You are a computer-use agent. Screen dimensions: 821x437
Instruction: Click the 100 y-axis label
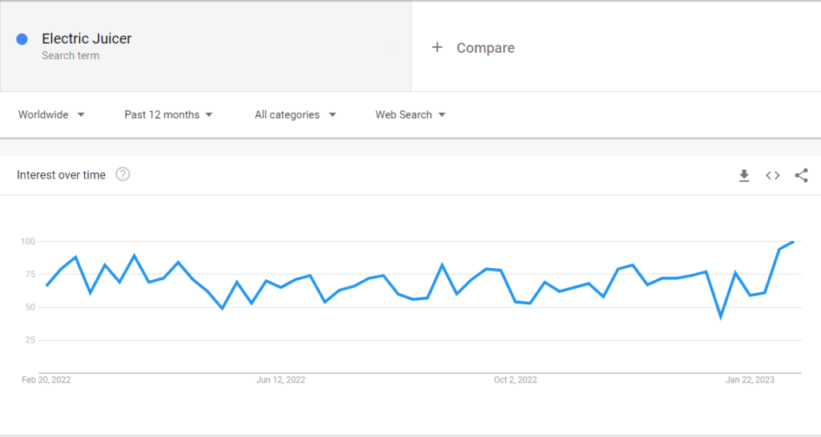tap(28, 242)
